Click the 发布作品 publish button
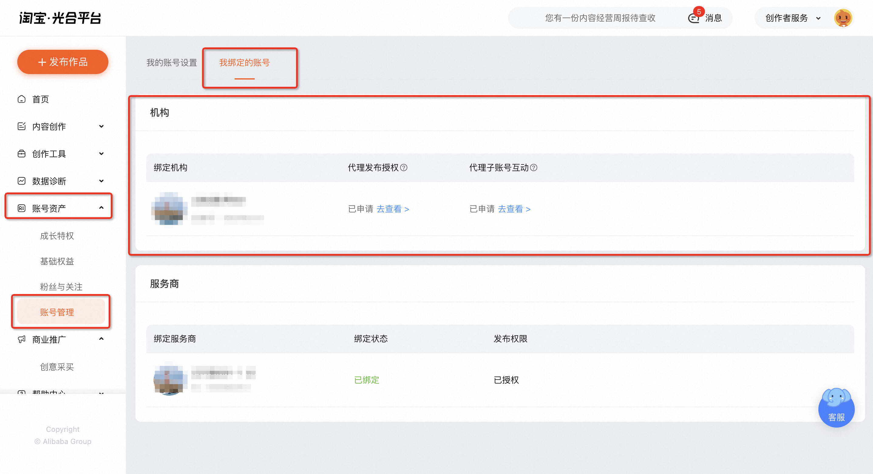The image size is (873, 474). point(63,62)
